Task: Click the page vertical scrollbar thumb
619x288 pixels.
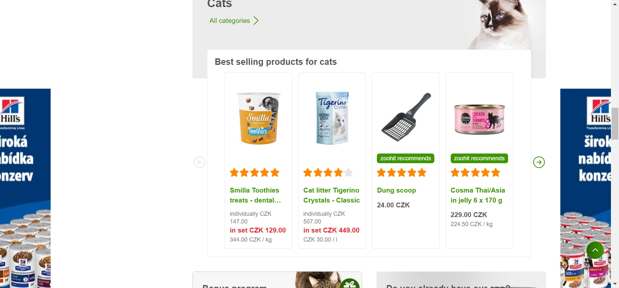Action: tap(615, 124)
